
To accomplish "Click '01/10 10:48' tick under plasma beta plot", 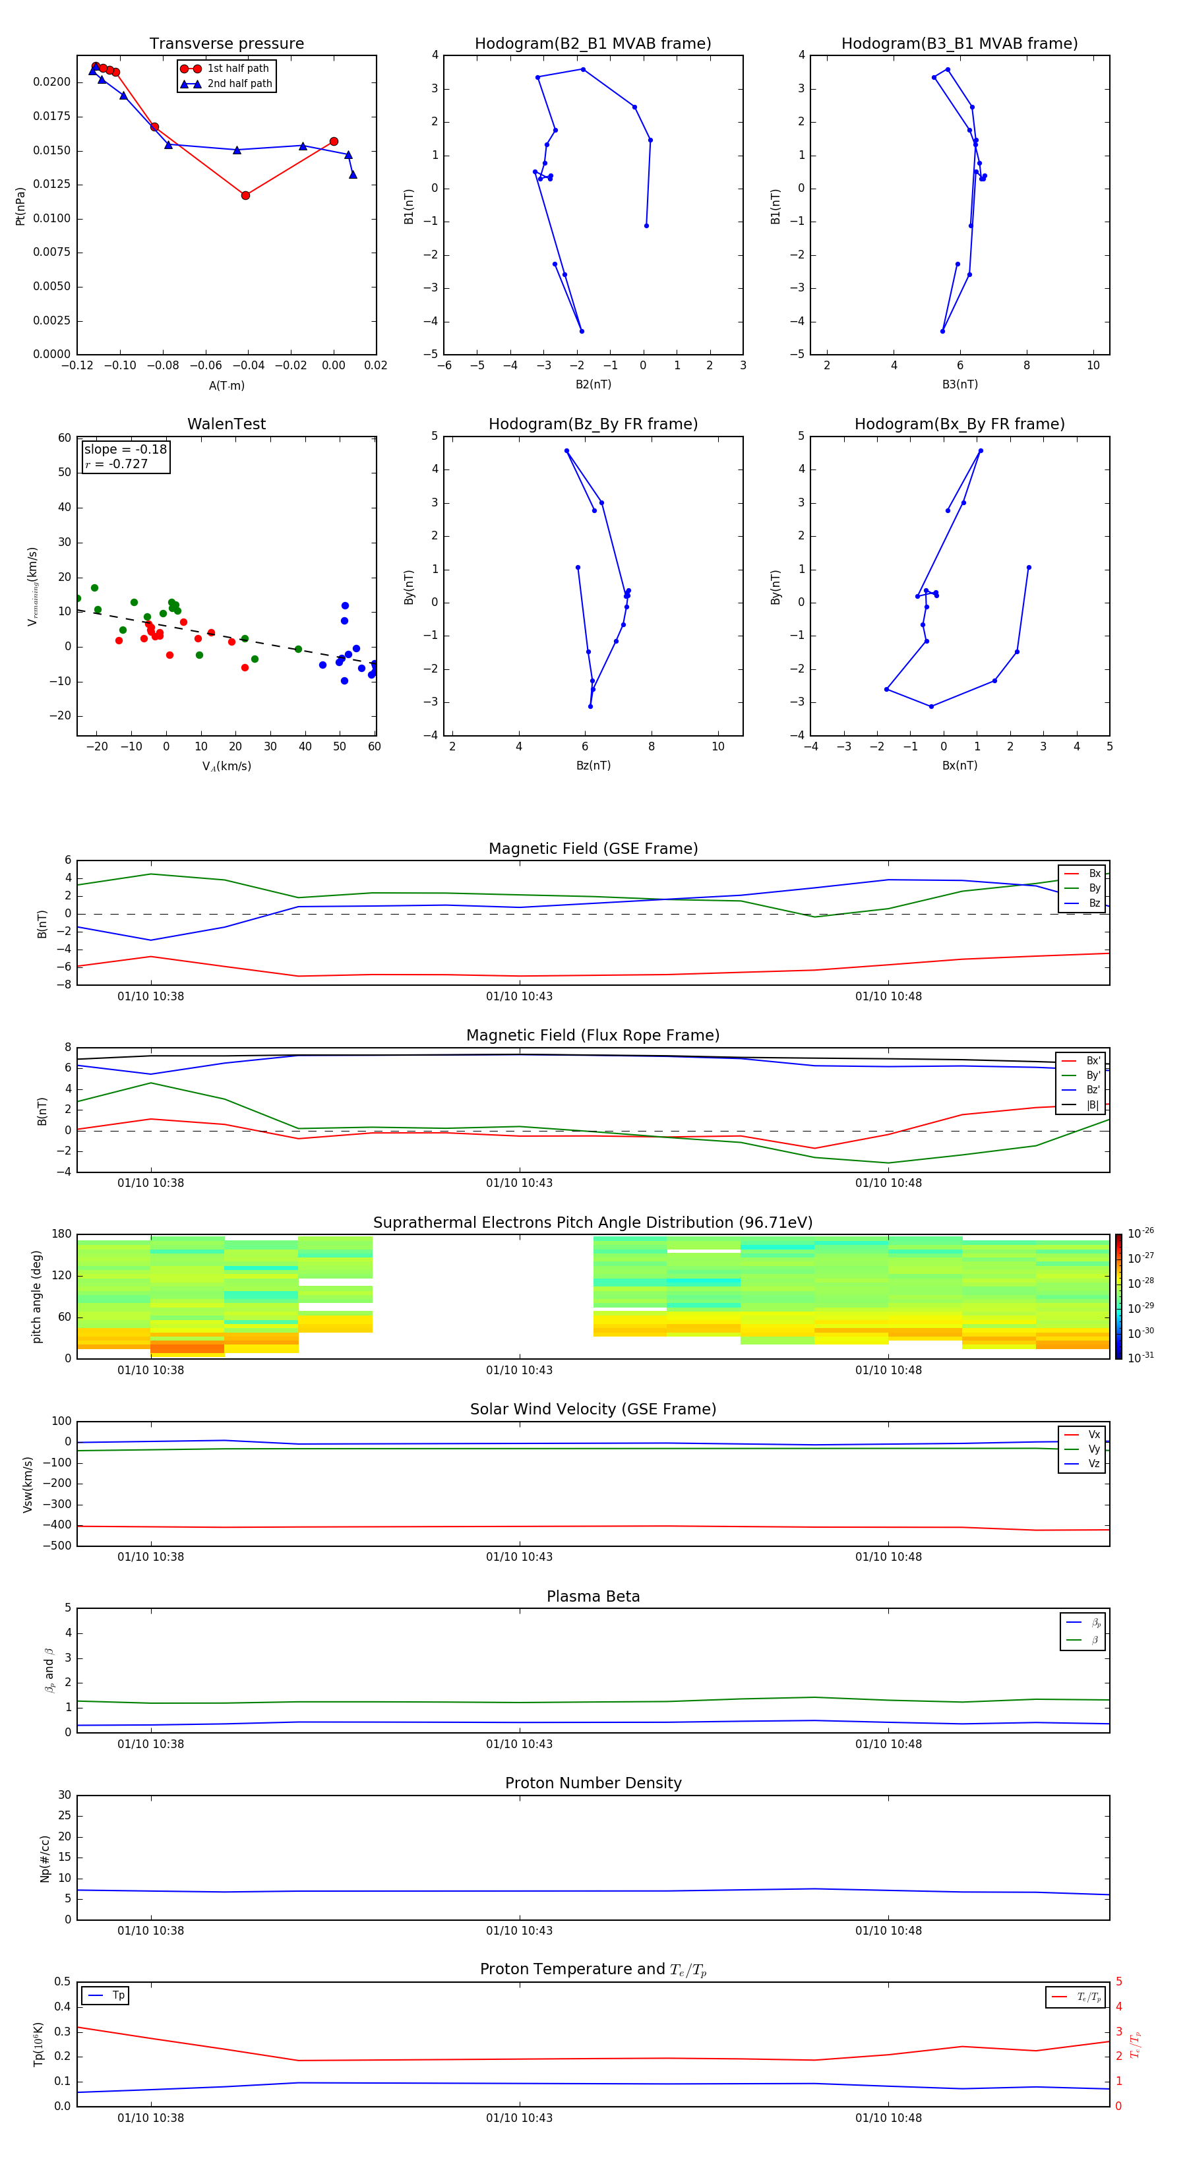I will (888, 1743).
